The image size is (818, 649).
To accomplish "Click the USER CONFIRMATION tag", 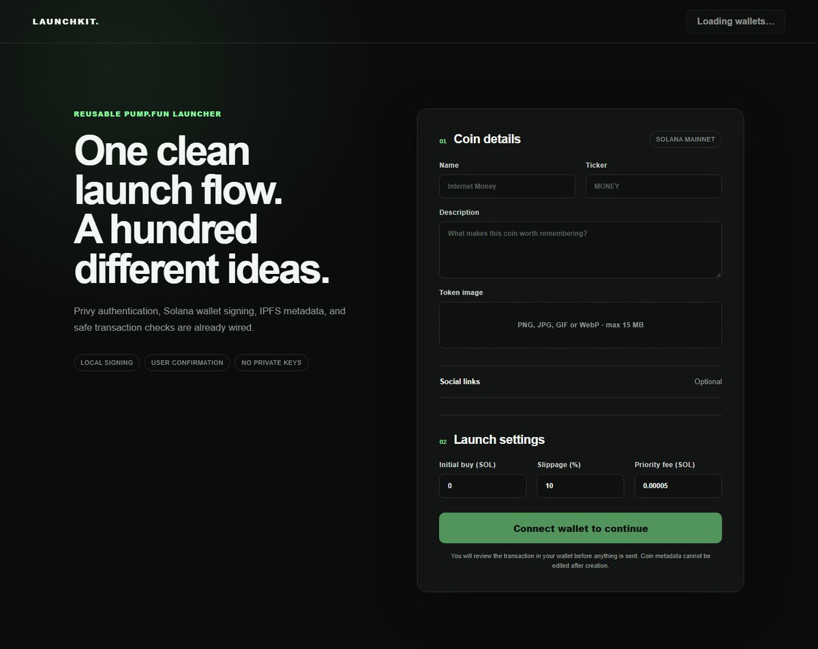I will 187,363.
